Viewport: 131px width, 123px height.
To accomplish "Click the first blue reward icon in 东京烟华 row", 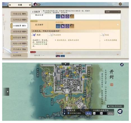I will [x=58, y=26].
